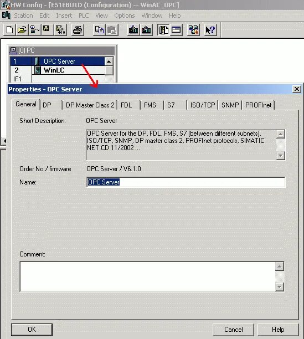Click the PC station icon in rack header
This screenshot has width=304, height=339.
(13, 50)
